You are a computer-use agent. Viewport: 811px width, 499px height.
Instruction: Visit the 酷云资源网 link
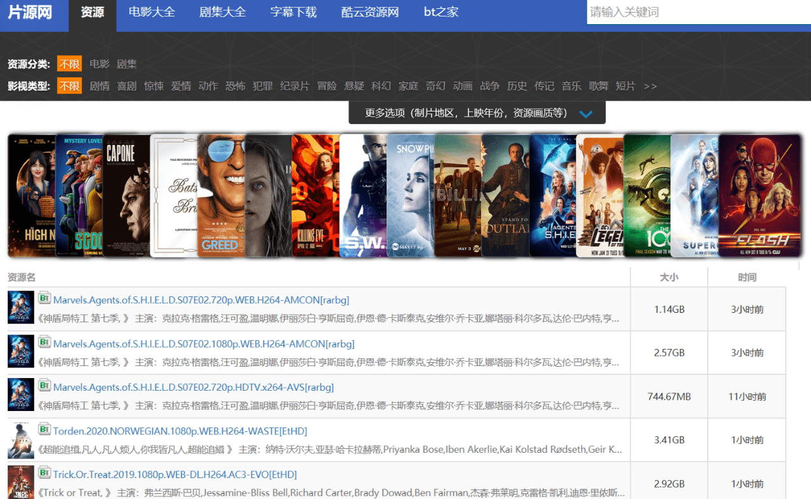369,11
